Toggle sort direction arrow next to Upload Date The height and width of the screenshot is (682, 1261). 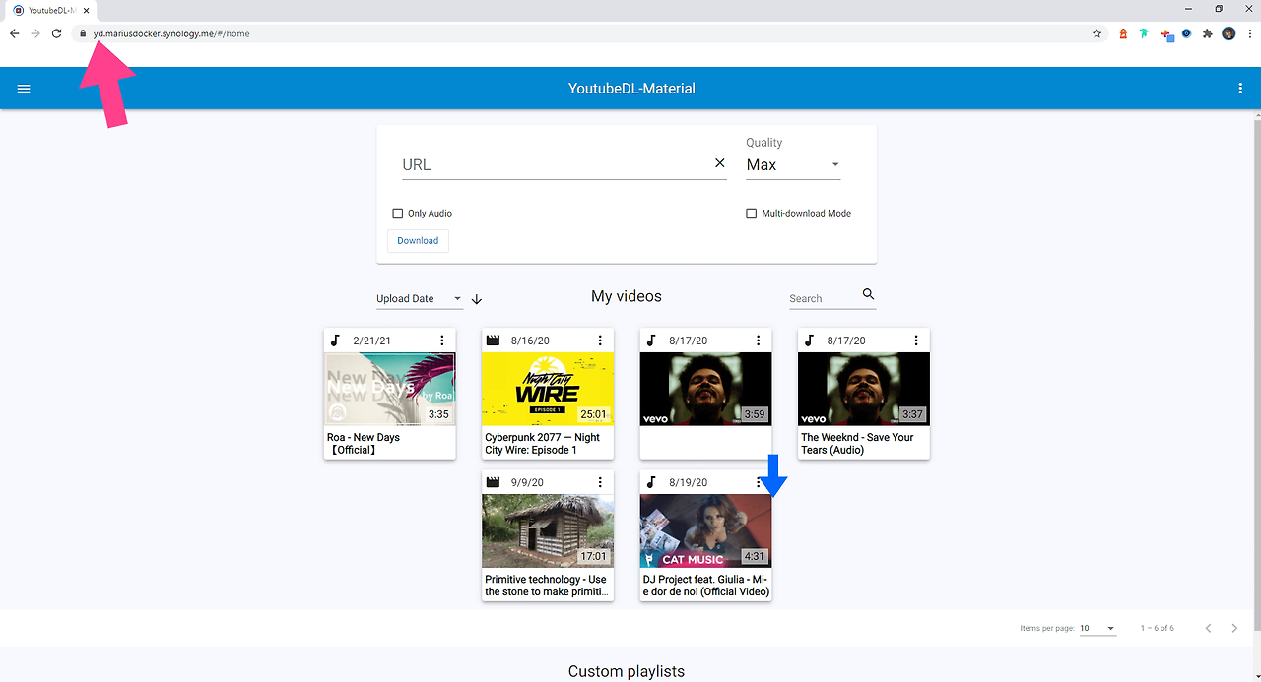point(477,299)
